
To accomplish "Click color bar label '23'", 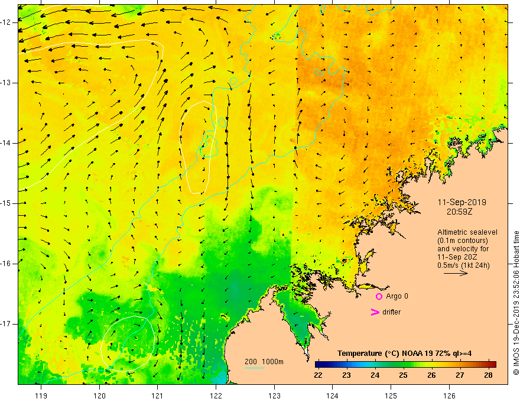I will point(346,375).
